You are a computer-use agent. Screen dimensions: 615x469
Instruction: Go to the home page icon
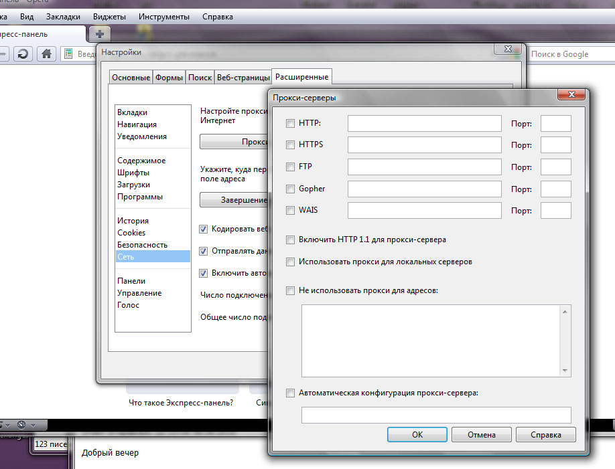coord(46,54)
